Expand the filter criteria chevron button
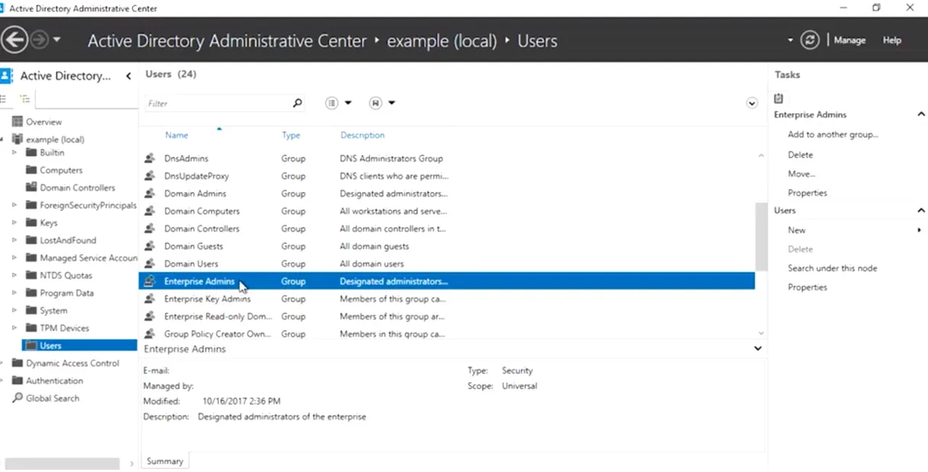928x472 pixels. point(752,103)
